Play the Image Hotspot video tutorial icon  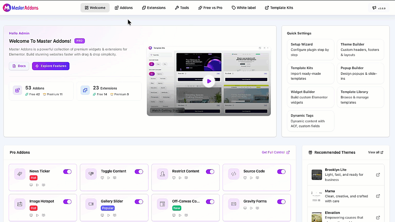point(37,215)
